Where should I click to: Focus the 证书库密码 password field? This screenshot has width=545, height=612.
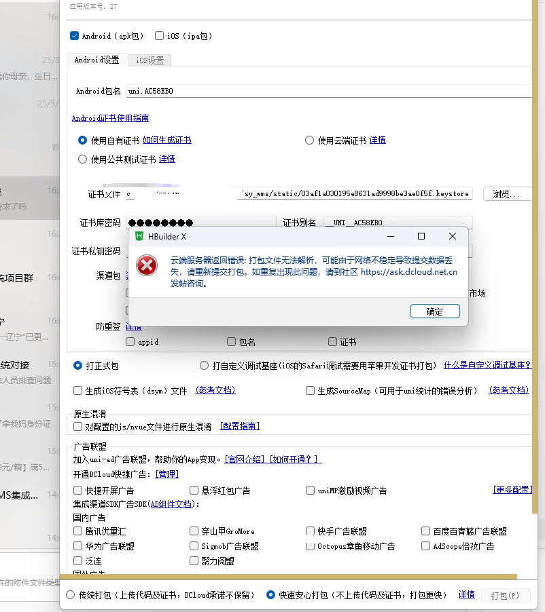coord(201,223)
